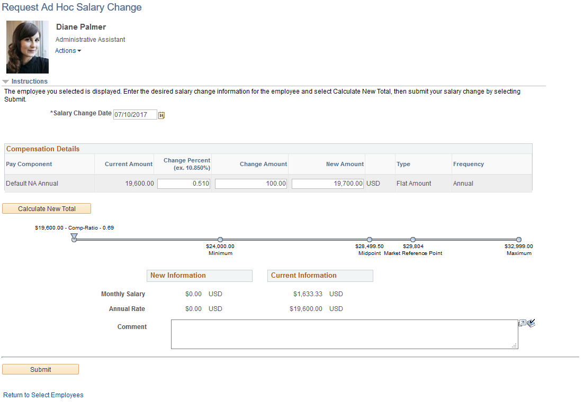Click the Change Amount field showing 100.00
The width and height of the screenshot is (584, 402).
coord(250,182)
